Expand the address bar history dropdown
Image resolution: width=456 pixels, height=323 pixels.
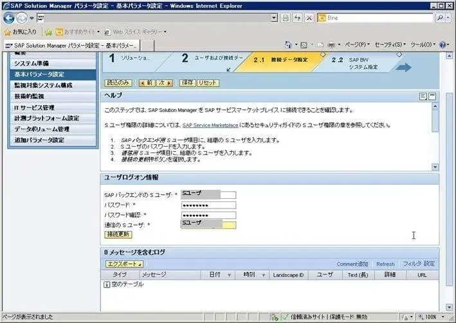coord(274,18)
